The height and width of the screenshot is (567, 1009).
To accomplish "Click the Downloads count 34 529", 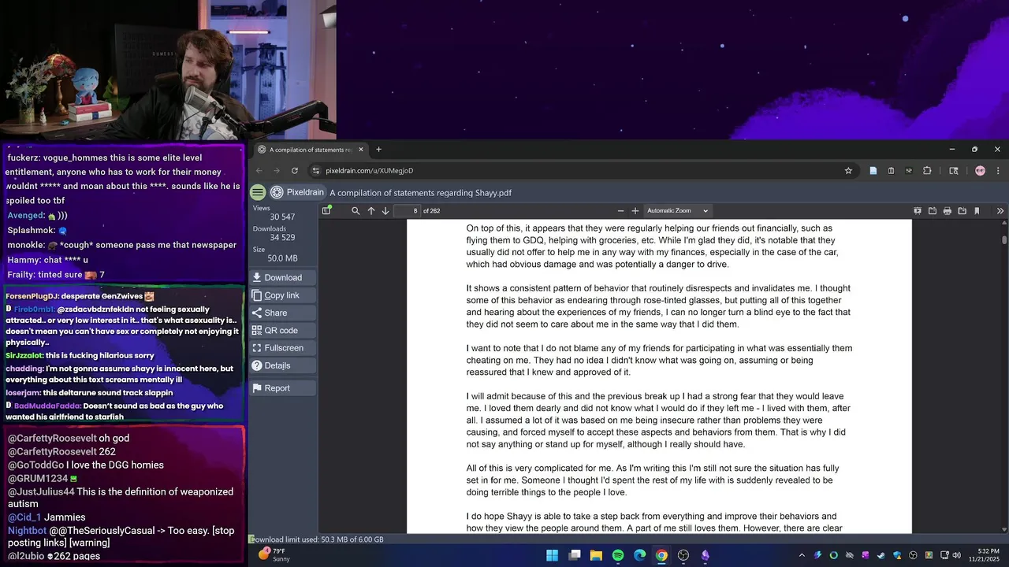I will click(282, 237).
